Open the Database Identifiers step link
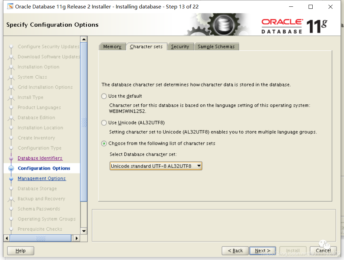Viewport: 344px width, 260px height. (40, 158)
